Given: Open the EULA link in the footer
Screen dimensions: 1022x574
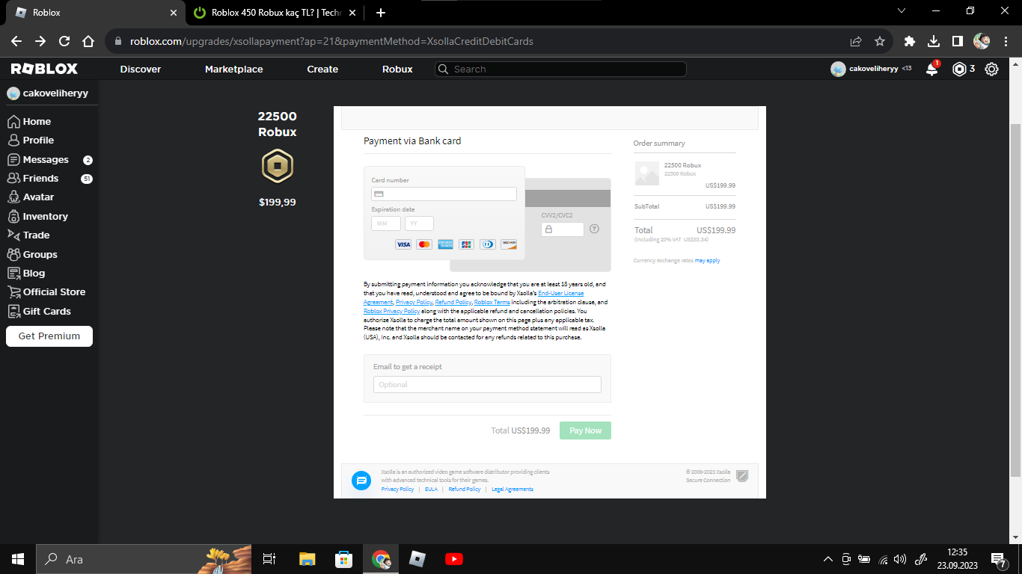Looking at the screenshot, I should [x=431, y=490].
